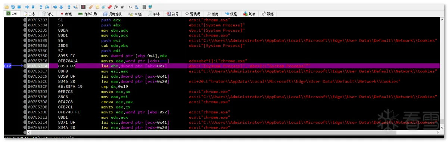Open the 跟踪 (Trace) tab
This screenshot has height=142, width=448.
point(268,14)
